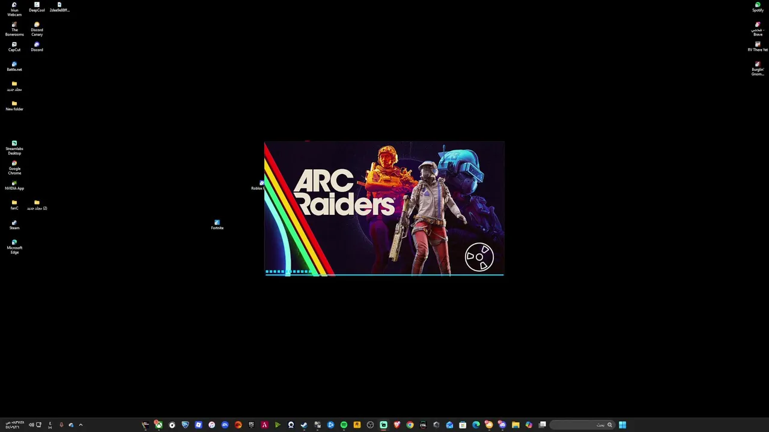The image size is (769, 432).
Task: Open the Discord Canary desktop shortcut
Action: coord(37,29)
